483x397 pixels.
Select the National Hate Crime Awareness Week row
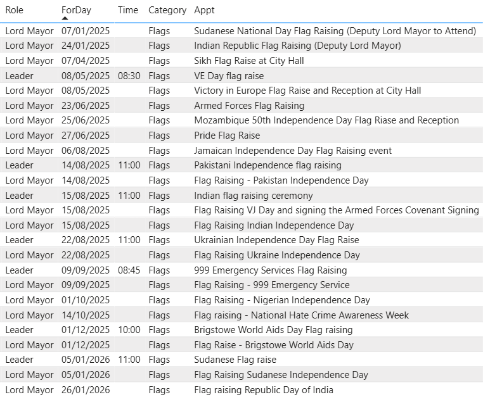pos(301,315)
